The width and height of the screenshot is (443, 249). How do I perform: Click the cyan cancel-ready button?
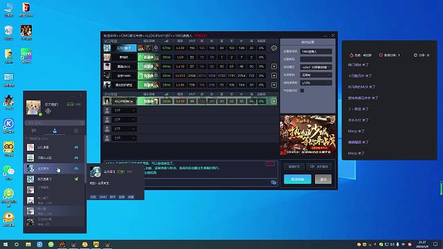(298, 179)
